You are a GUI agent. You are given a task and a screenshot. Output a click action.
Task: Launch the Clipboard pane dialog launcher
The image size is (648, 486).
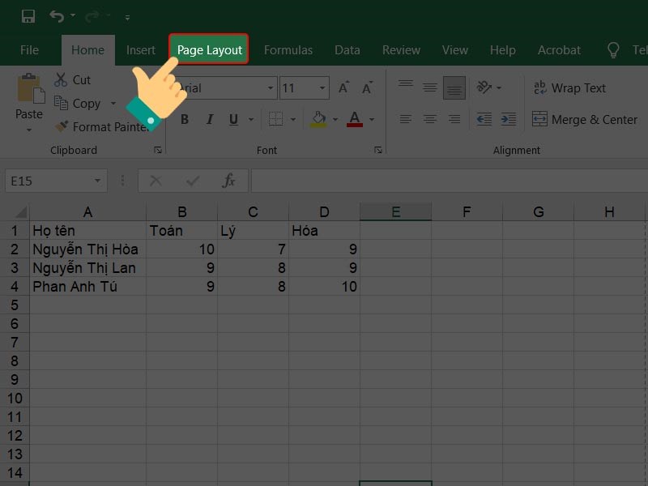click(158, 150)
